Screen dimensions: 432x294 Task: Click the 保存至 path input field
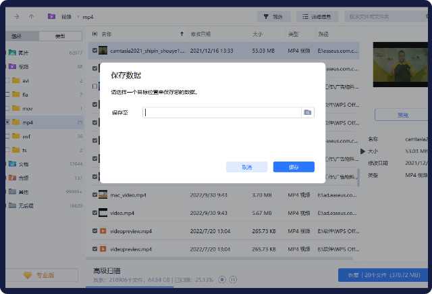point(221,112)
